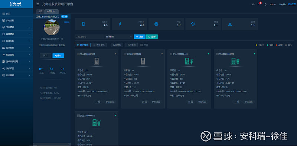Switch to 表格模式 table view
Screen dimensions: 297x146
(x=99, y=45)
